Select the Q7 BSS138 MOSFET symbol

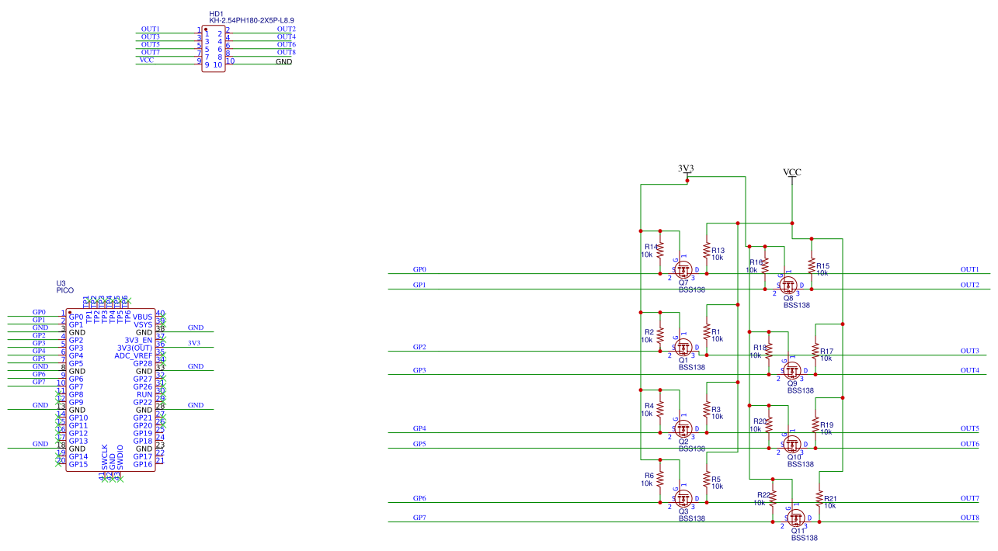pyautogui.click(x=683, y=270)
